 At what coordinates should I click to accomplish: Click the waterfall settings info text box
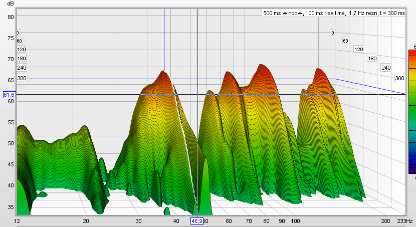tap(334, 14)
